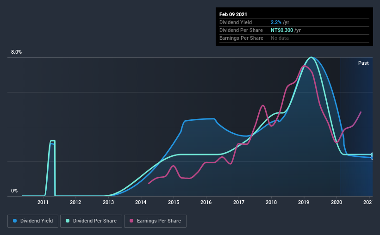
Task: Click the 2015 x-axis label
Action: (174, 202)
